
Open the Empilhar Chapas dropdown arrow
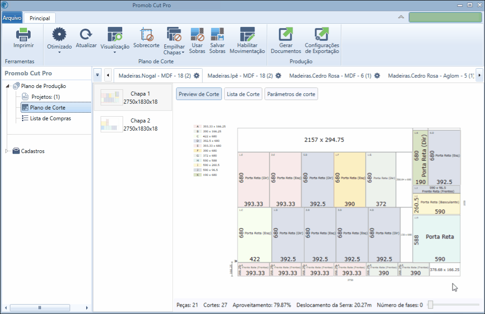[x=183, y=52]
